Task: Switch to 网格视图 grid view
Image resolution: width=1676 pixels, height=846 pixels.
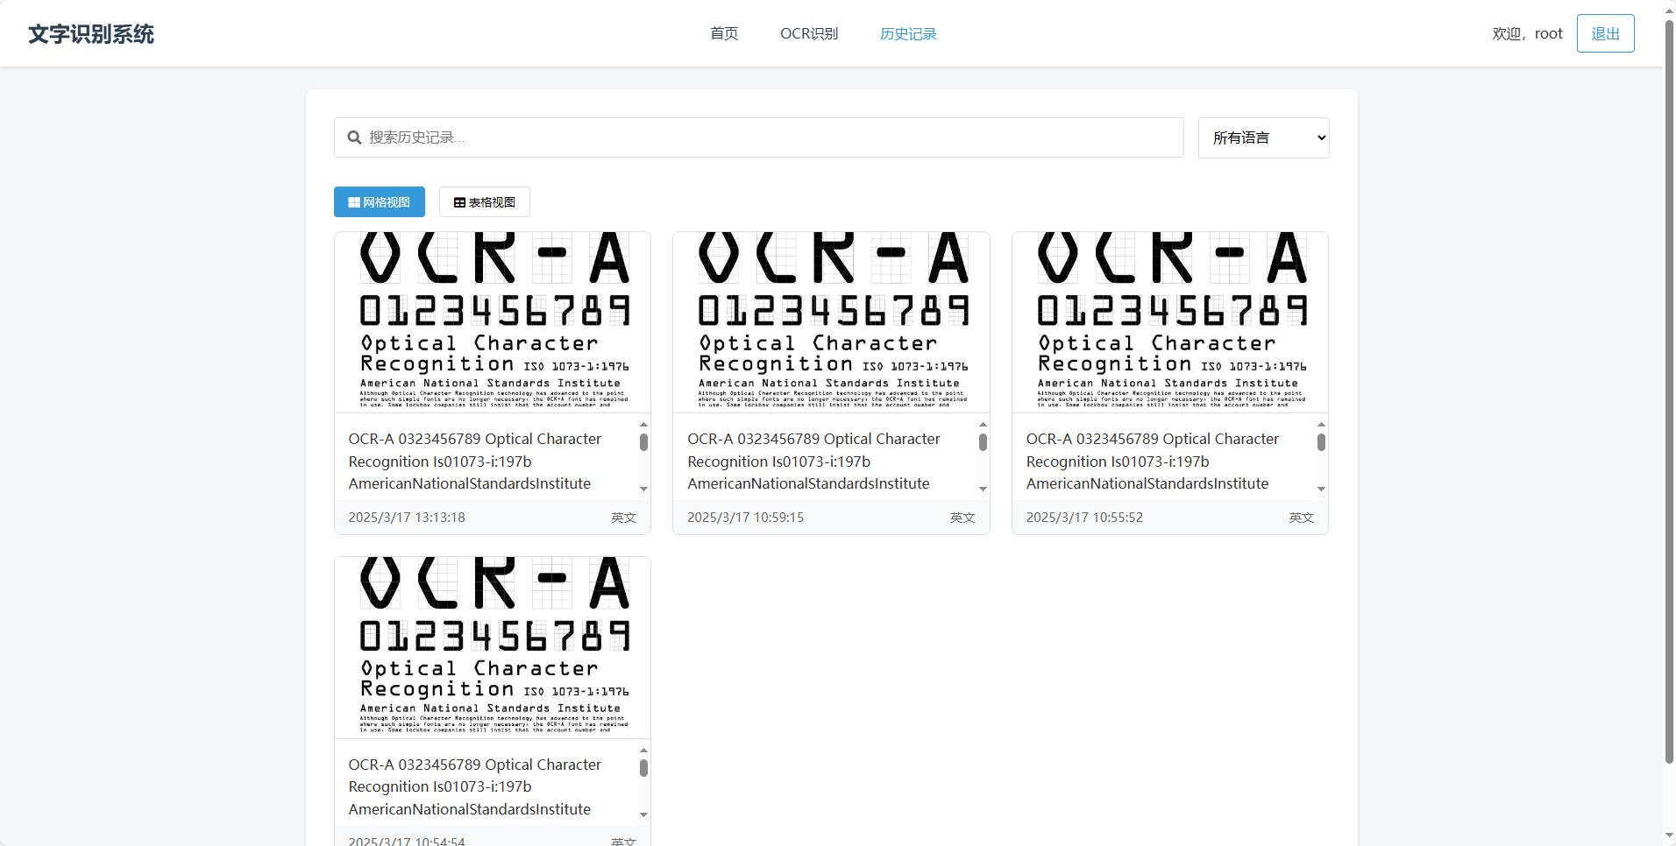Action: pos(380,201)
